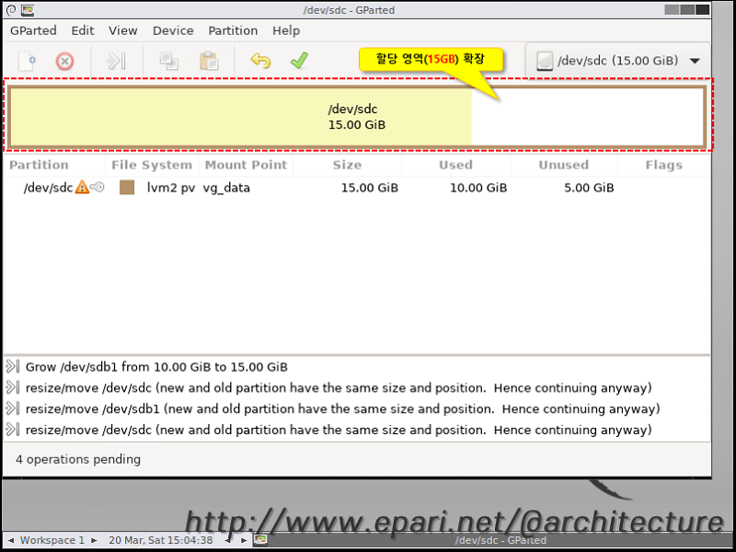Open the GParted menu
The image size is (736, 552).
pos(33,30)
